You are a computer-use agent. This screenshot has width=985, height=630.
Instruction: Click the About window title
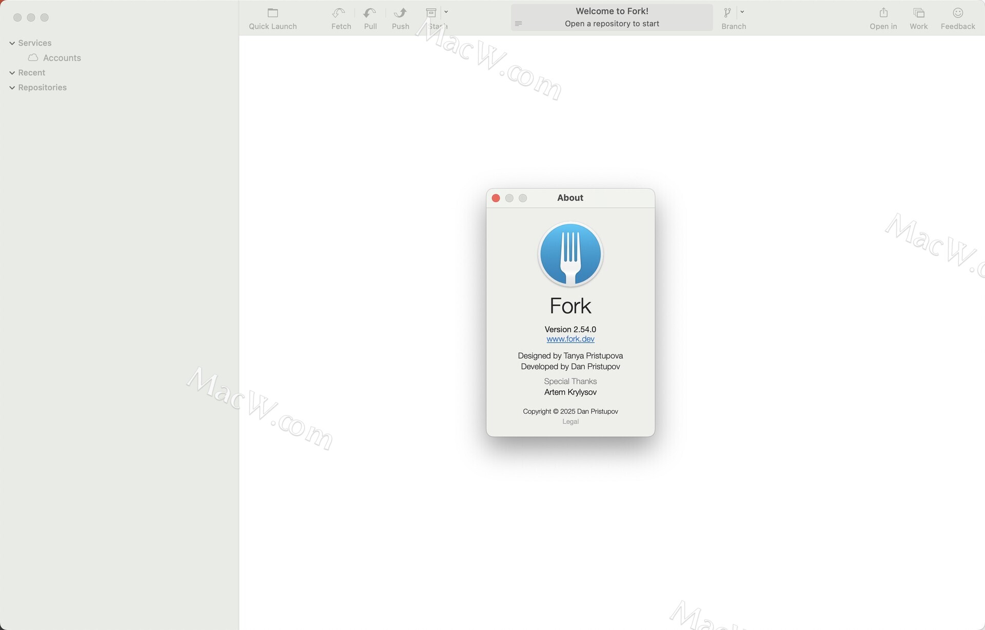570,198
